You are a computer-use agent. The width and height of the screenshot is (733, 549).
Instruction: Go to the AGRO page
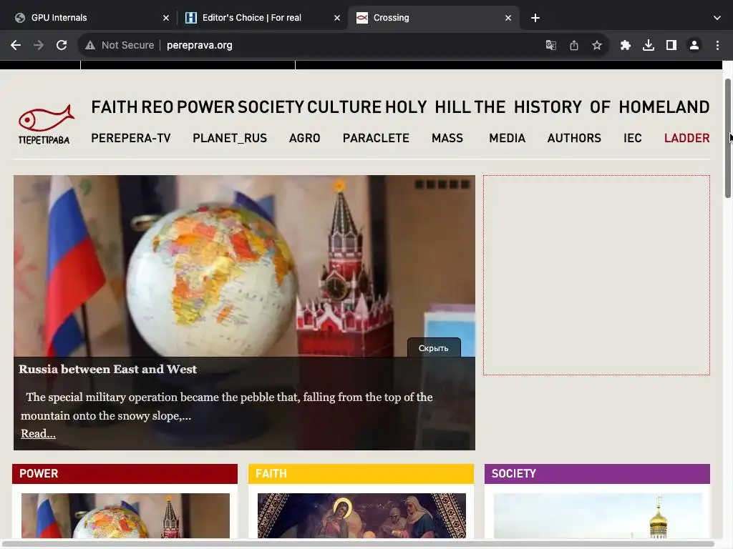click(x=305, y=138)
